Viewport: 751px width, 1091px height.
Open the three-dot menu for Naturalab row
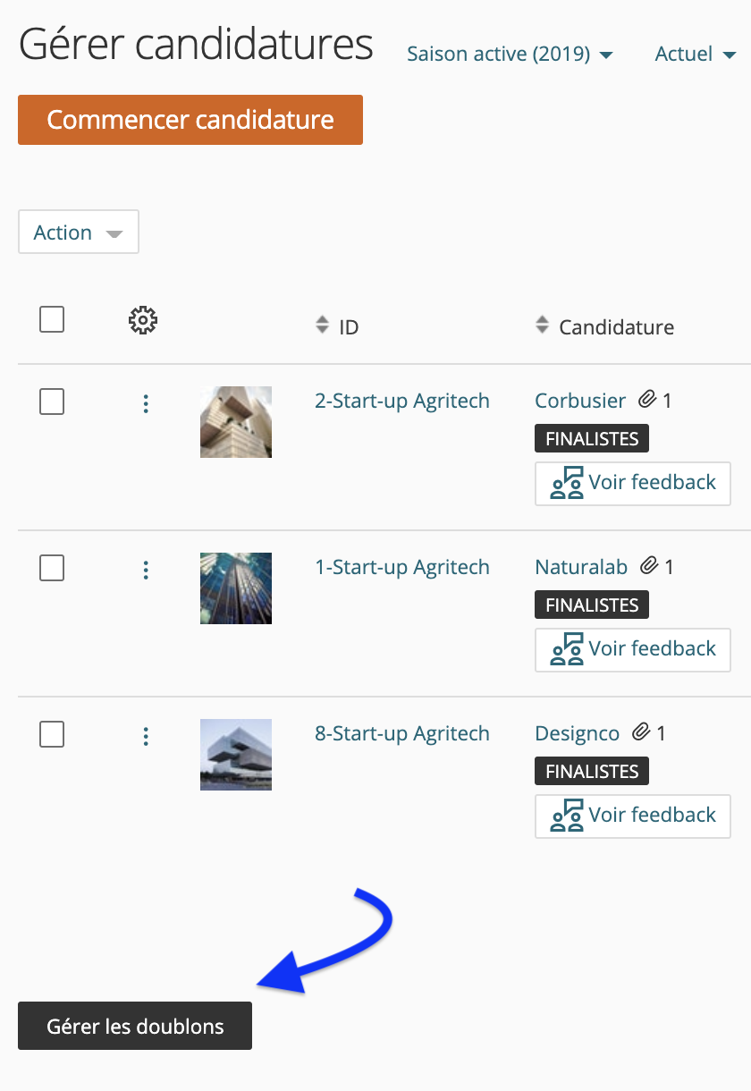146,571
